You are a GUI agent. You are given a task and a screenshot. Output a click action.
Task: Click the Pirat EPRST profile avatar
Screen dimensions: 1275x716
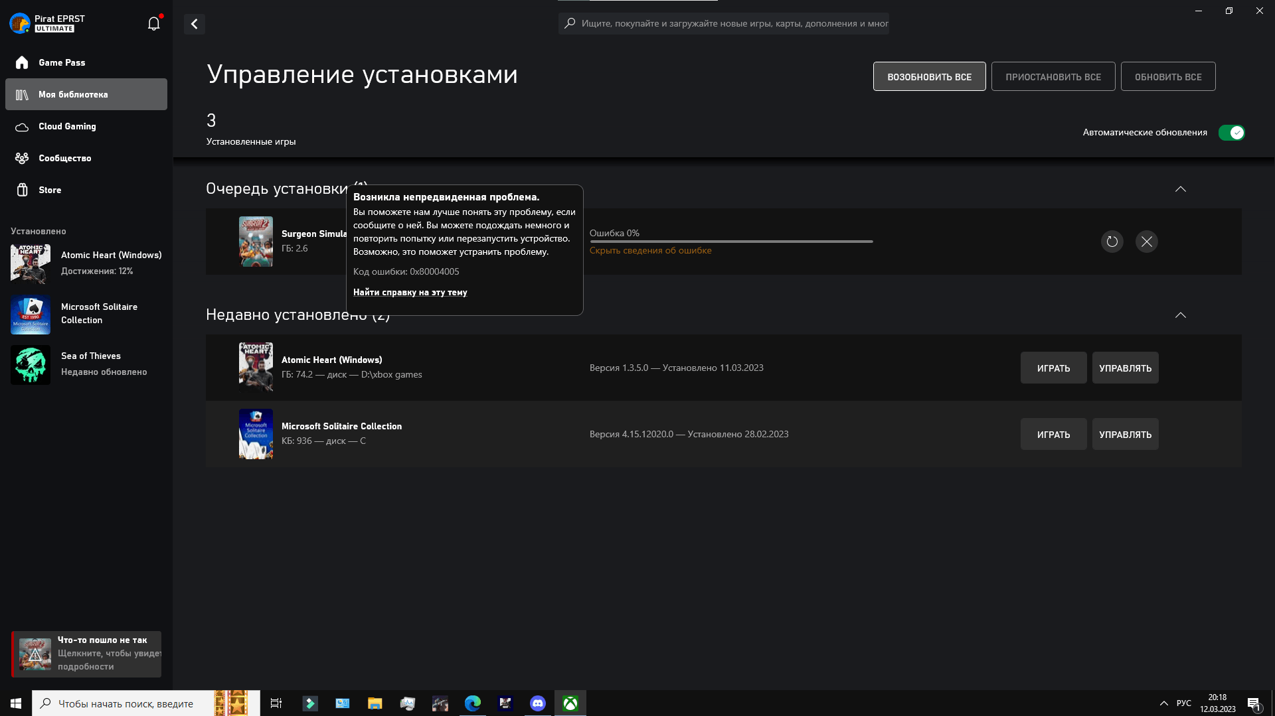pyautogui.click(x=20, y=23)
